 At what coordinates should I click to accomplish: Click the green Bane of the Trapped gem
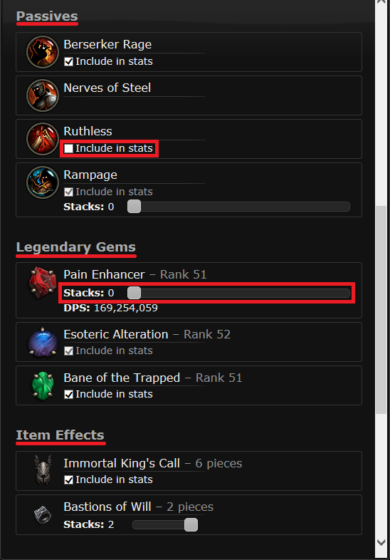pos(43,385)
